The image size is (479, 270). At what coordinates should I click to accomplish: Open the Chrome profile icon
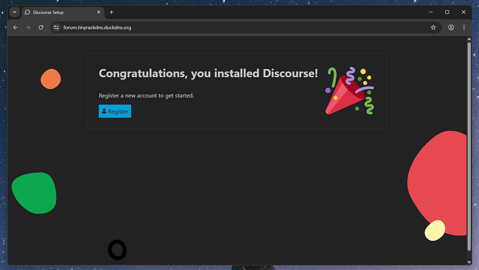pyautogui.click(x=451, y=28)
